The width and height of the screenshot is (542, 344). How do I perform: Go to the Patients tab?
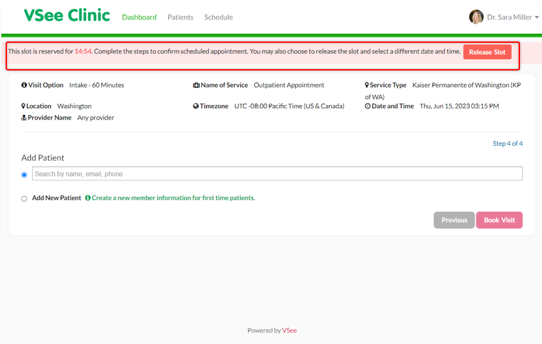(x=181, y=17)
